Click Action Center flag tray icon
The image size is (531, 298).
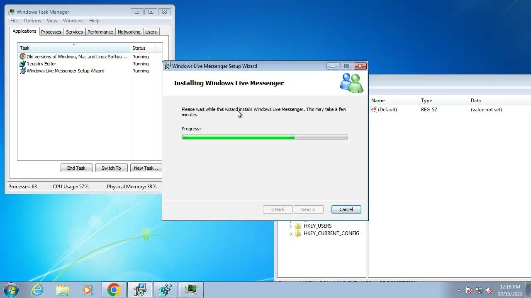pyautogui.click(x=469, y=290)
